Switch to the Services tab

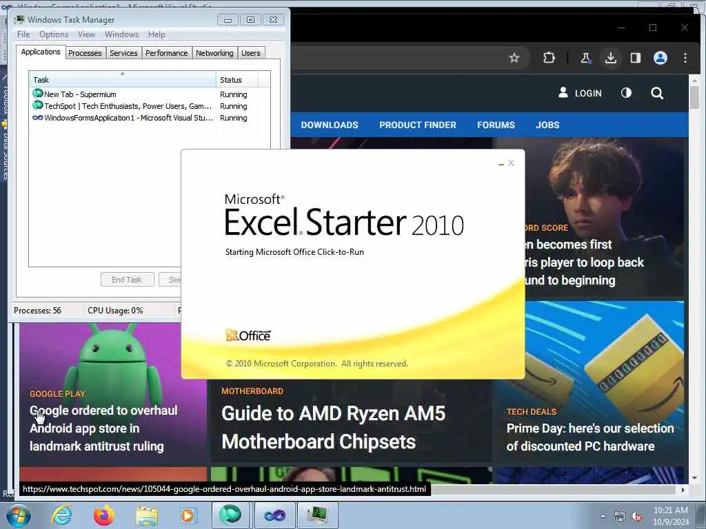[123, 53]
